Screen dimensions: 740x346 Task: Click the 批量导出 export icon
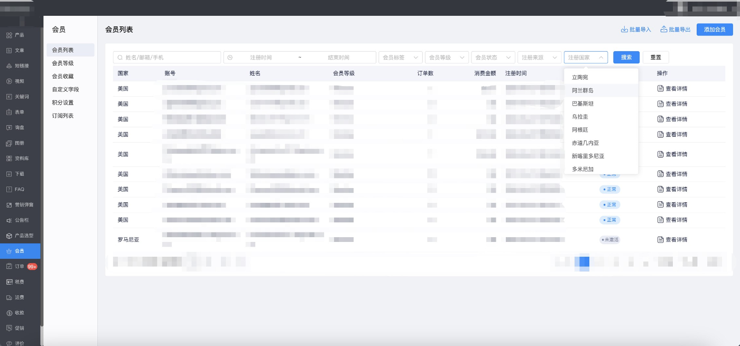coord(664,30)
